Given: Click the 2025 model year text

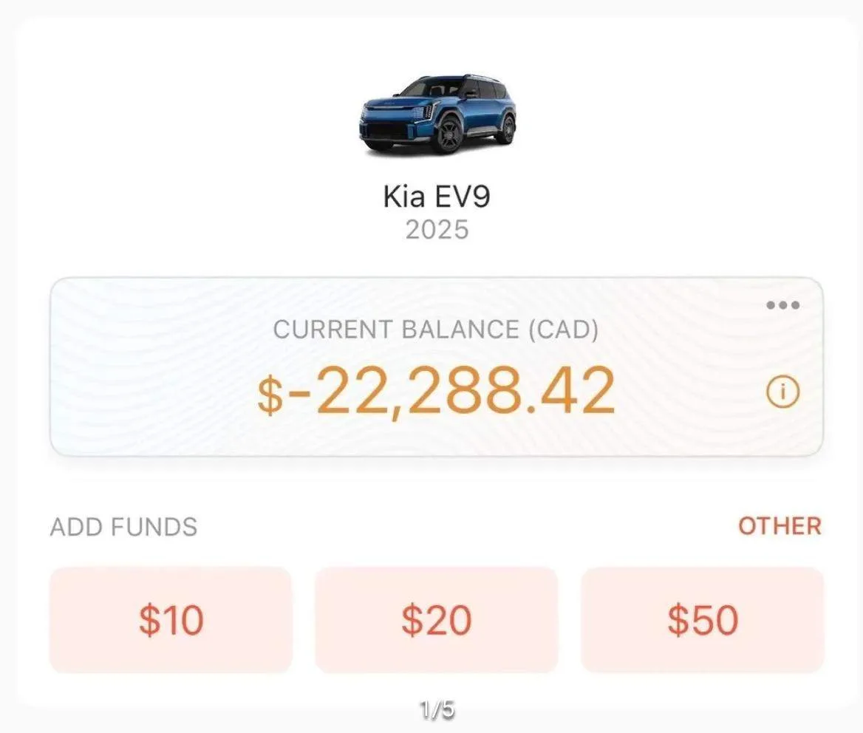Looking at the screenshot, I should click(437, 230).
